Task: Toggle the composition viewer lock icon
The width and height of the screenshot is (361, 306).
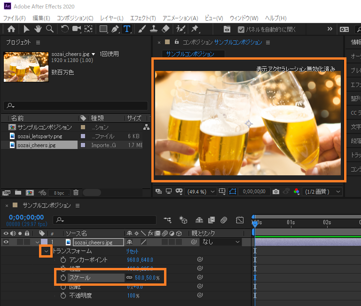Action: click(x=177, y=41)
